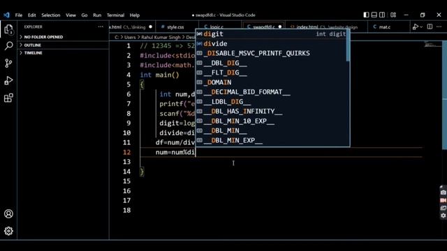Open the Go menu
The height and width of the screenshot is (251, 447).
click(85, 15)
